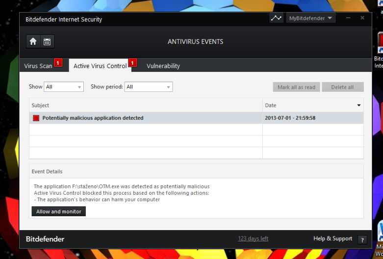
Task: Click the Active Virus Control notification badge
Action: [132, 63]
